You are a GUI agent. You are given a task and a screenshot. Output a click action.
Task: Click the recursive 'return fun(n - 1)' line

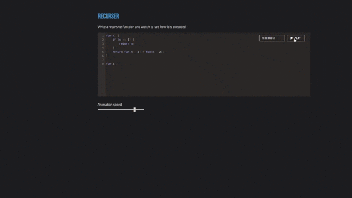pyautogui.click(x=138, y=52)
